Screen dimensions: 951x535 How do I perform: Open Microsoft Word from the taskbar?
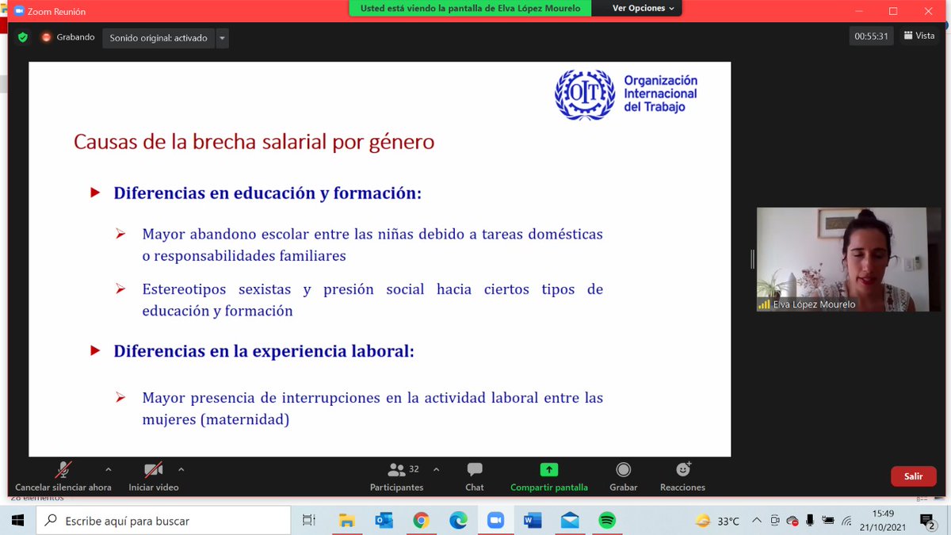pos(533,521)
